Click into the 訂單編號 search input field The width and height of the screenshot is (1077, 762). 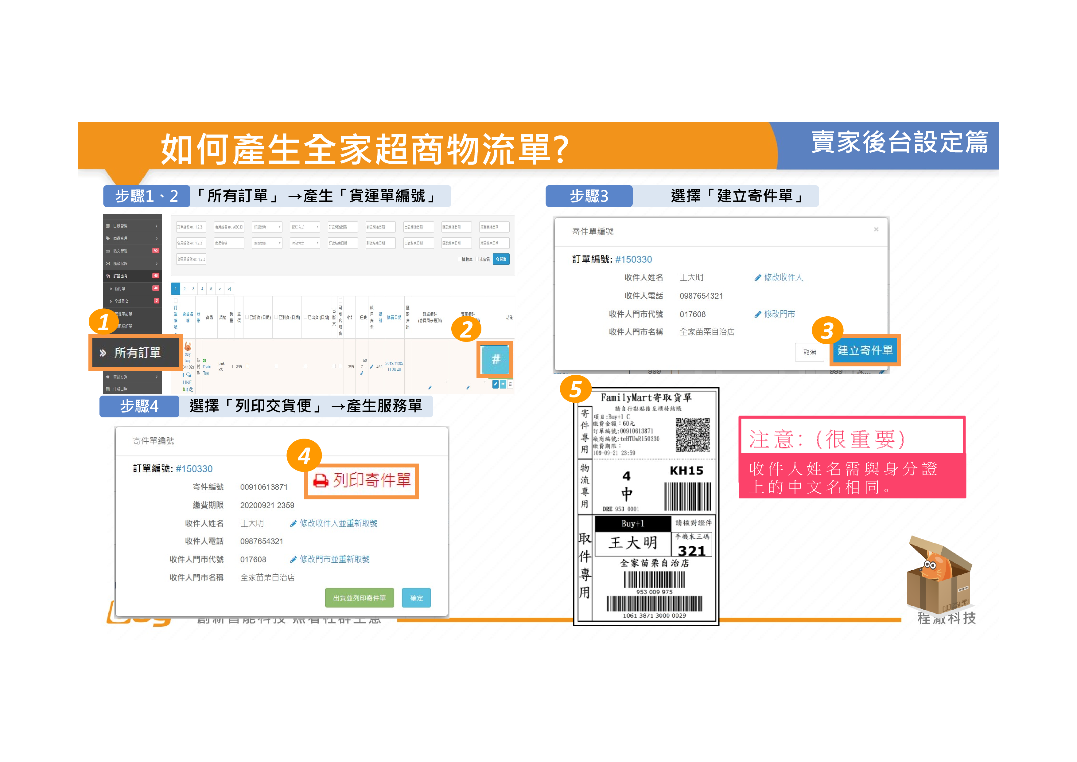coord(191,227)
